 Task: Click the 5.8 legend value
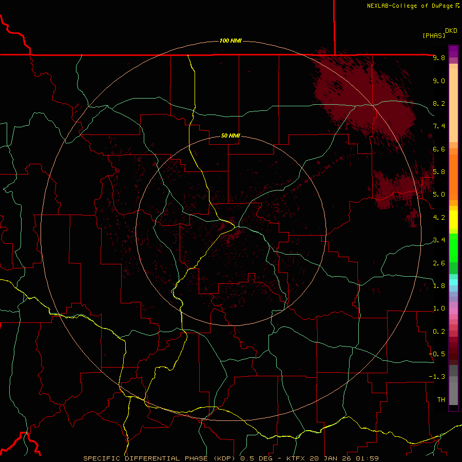439,171
